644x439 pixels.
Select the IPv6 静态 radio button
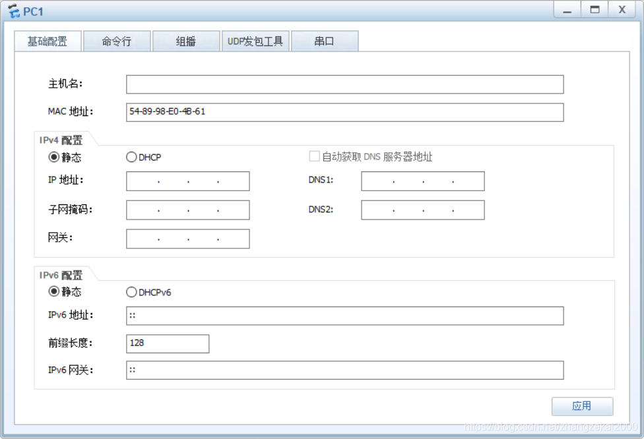pos(54,291)
